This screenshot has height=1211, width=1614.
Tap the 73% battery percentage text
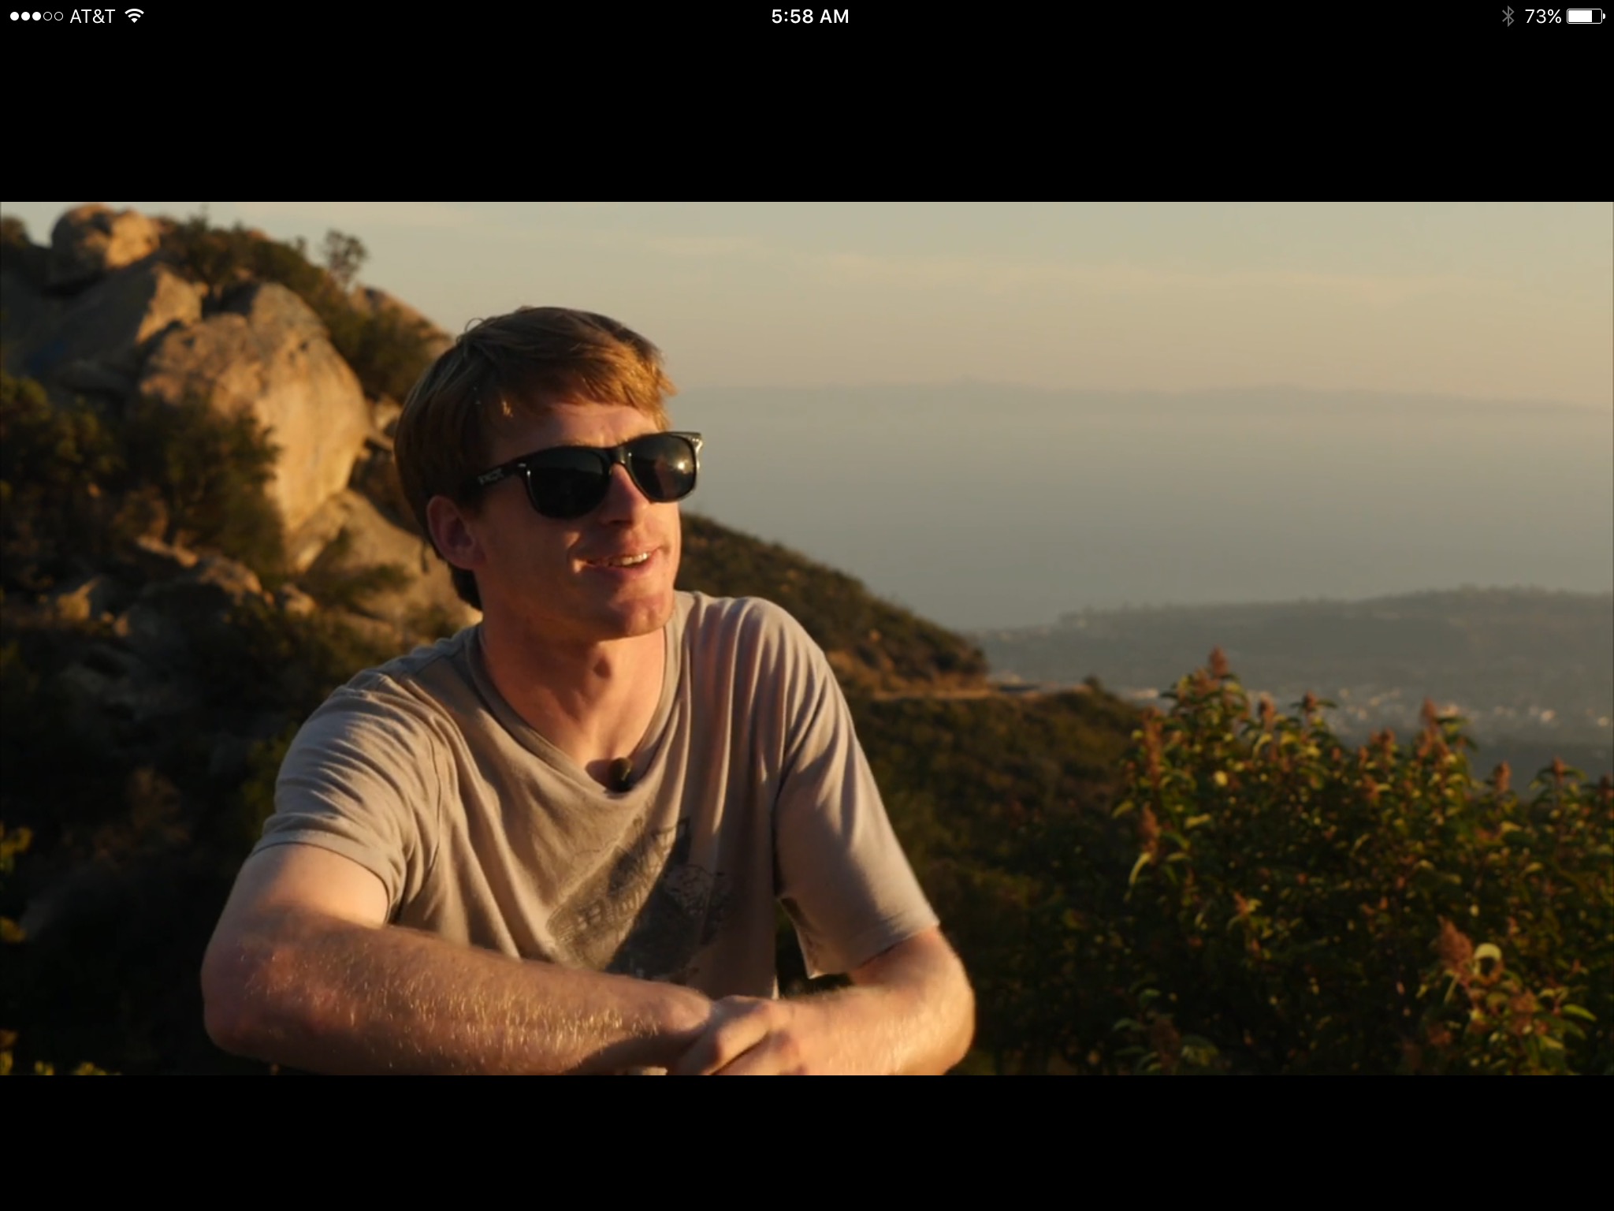pyautogui.click(x=1542, y=17)
